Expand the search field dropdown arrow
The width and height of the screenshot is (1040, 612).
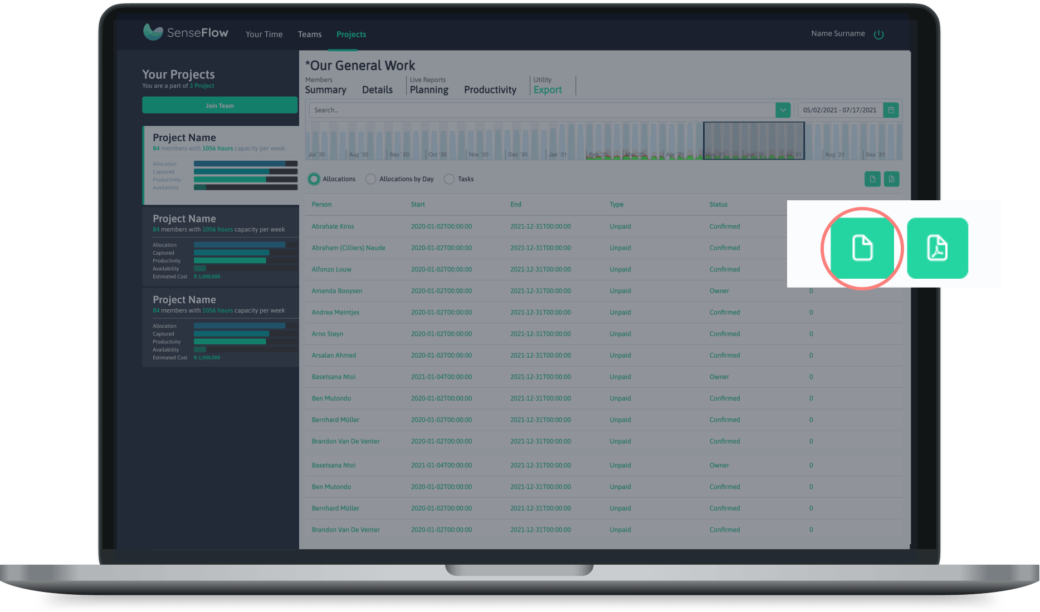(x=783, y=110)
